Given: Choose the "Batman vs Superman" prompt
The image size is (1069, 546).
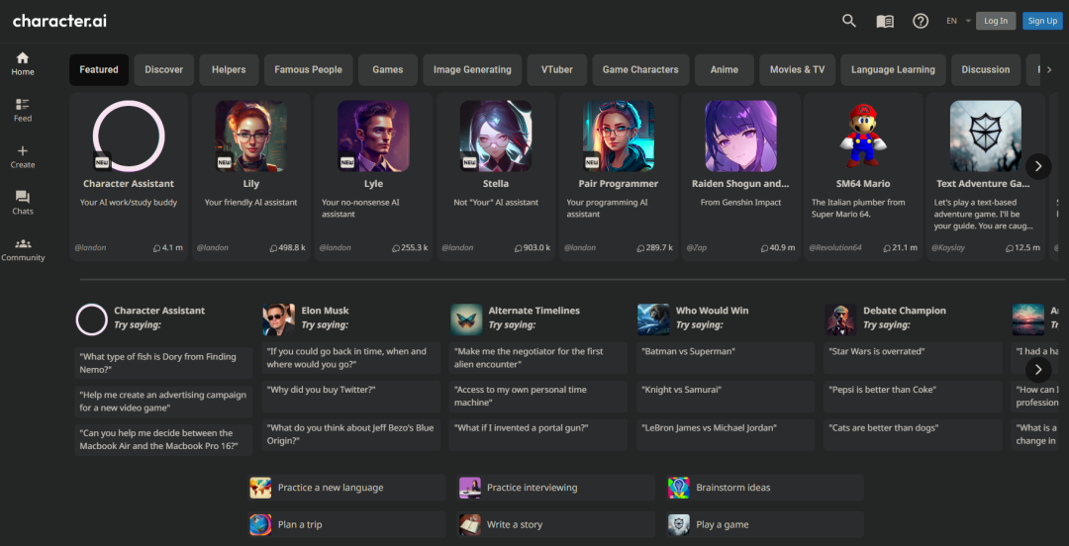Looking at the screenshot, I should (x=726, y=358).
